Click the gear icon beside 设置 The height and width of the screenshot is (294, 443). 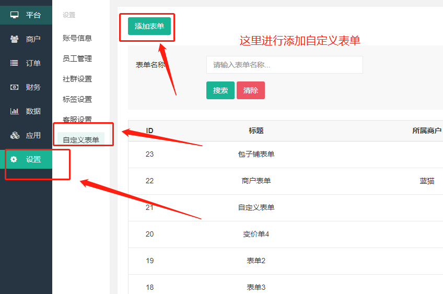point(14,159)
